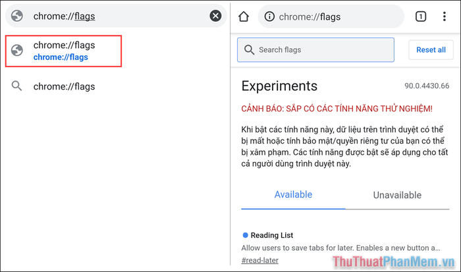Open the three-dot Chrome menu
This screenshot has height=272, width=461.
tap(445, 16)
